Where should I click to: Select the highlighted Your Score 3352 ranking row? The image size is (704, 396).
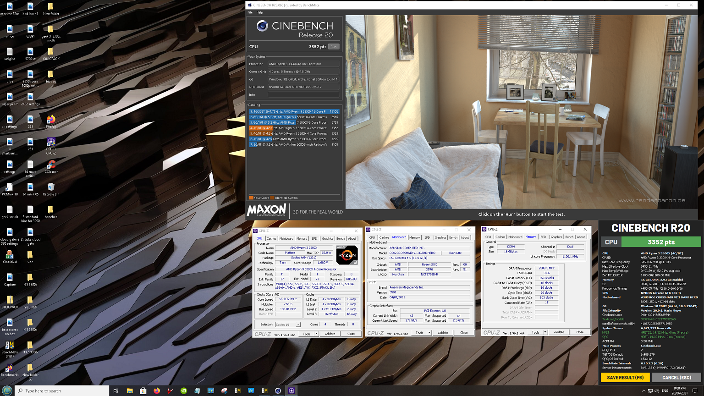click(294, 128)
